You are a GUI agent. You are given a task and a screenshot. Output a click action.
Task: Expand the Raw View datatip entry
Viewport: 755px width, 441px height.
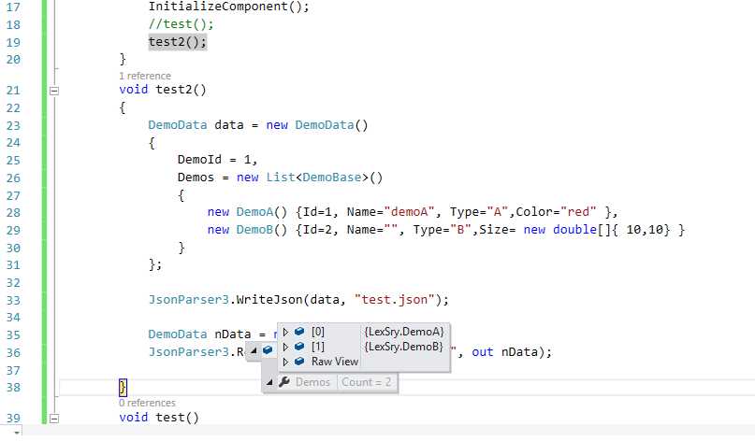285,362
